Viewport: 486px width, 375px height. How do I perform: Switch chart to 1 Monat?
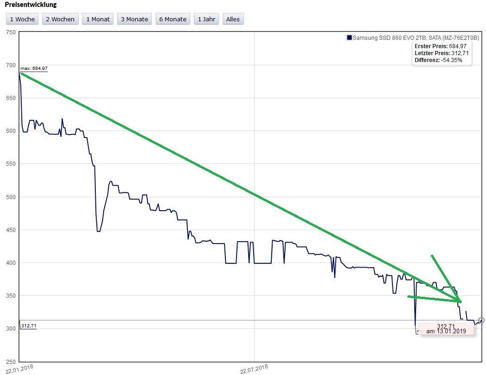[98, 19]
